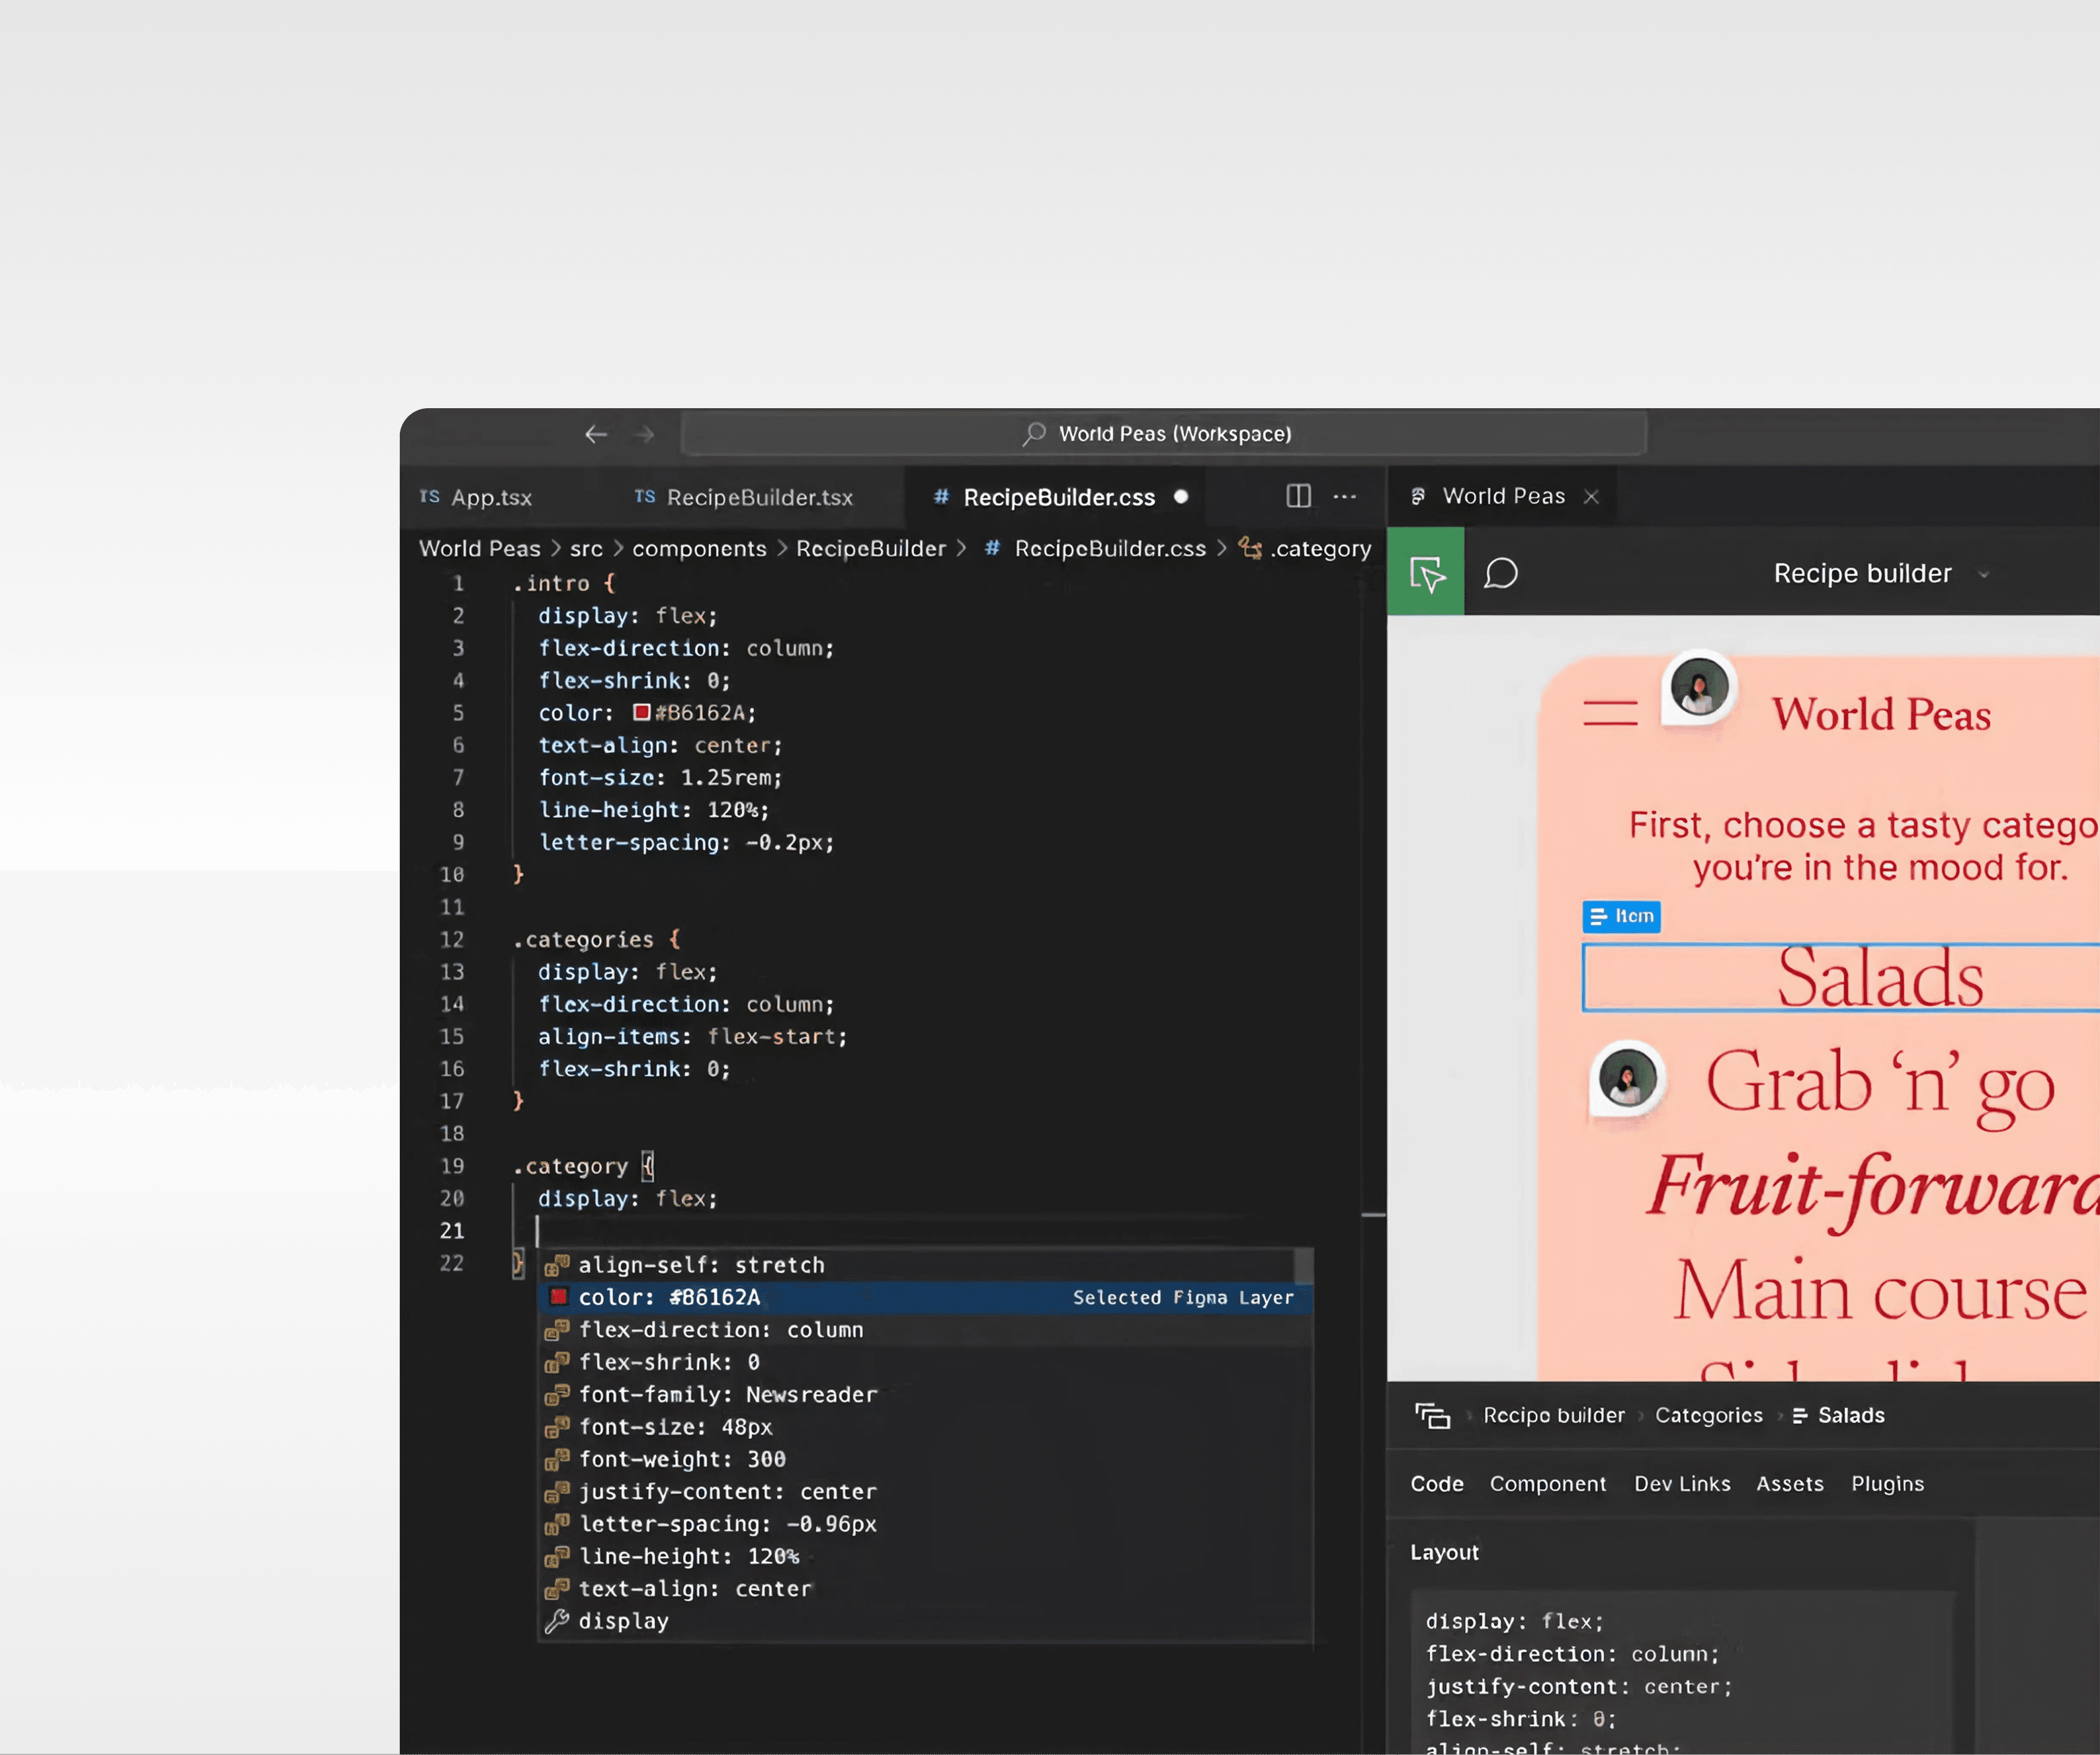
Task: Click the forward navigation arrow
Action: 645,434
